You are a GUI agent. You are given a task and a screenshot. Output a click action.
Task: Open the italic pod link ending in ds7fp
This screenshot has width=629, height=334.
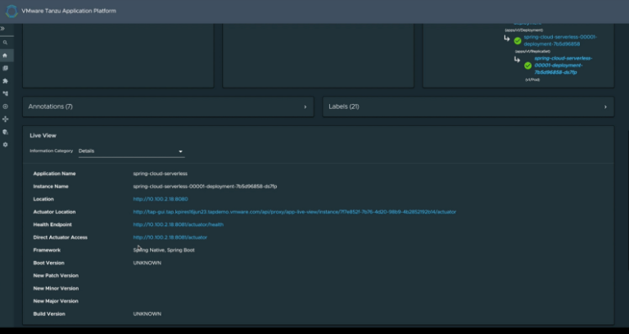[563, 65]
